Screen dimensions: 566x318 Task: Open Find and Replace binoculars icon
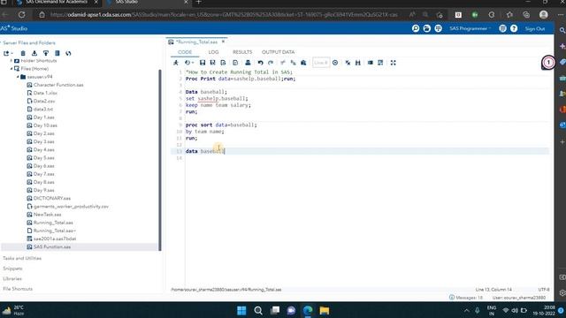point(358,63)
